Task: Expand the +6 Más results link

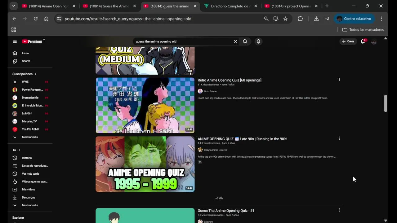Action: click(219, 198)
